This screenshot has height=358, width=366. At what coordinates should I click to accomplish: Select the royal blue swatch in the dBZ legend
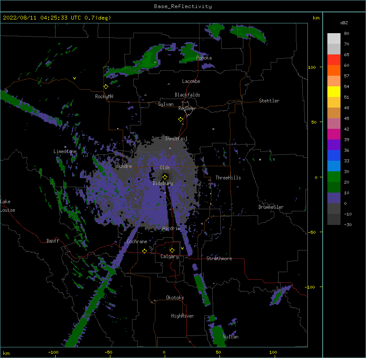click(334, 155)
